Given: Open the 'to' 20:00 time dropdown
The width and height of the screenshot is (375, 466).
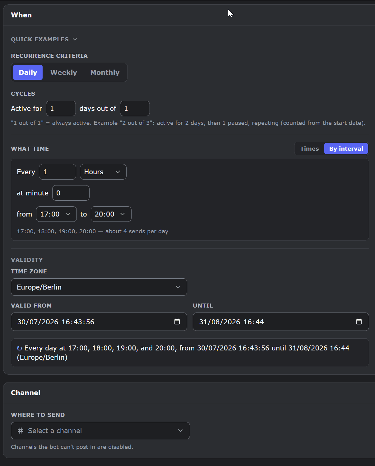Looking at the screenshot, I should (111, 214).
